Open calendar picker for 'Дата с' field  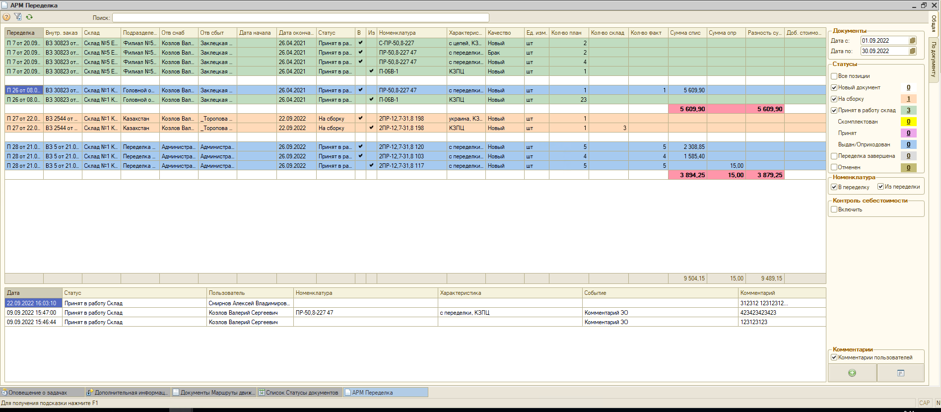tap(912, 41)
